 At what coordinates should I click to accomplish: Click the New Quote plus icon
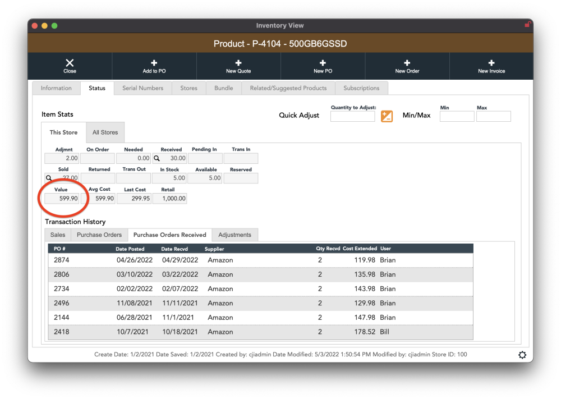click(238, 63)
